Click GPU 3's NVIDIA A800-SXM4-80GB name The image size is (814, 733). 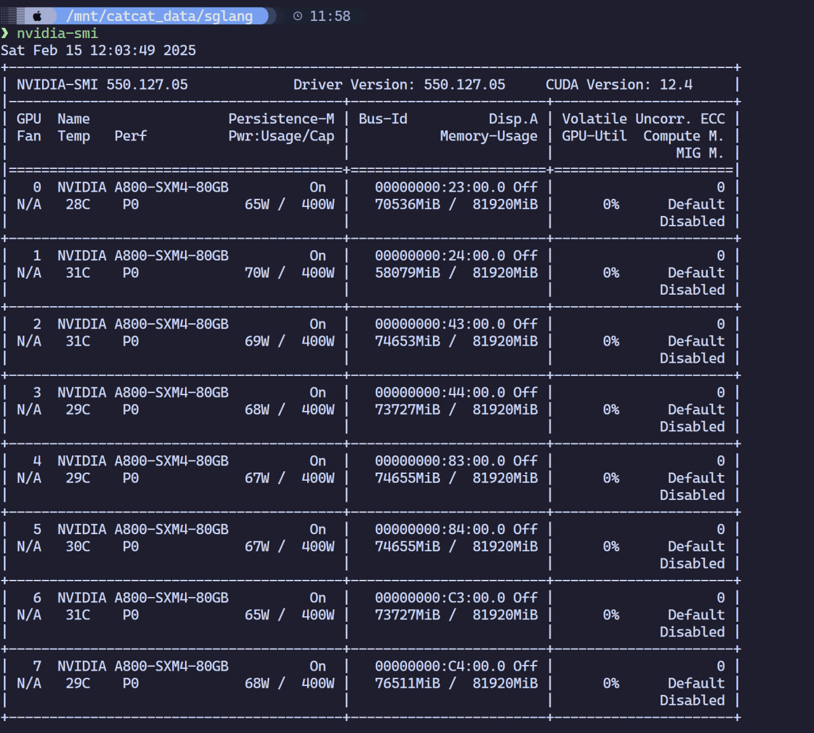pyautogui.click(x=143, y=393)
